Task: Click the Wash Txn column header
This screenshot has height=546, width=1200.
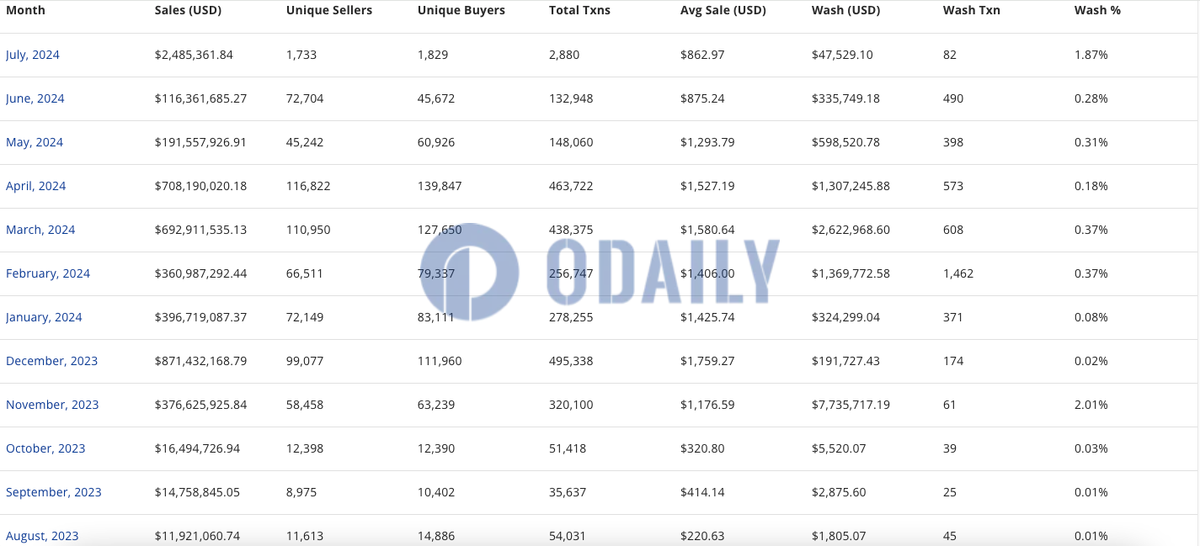Action: [972, 10]
